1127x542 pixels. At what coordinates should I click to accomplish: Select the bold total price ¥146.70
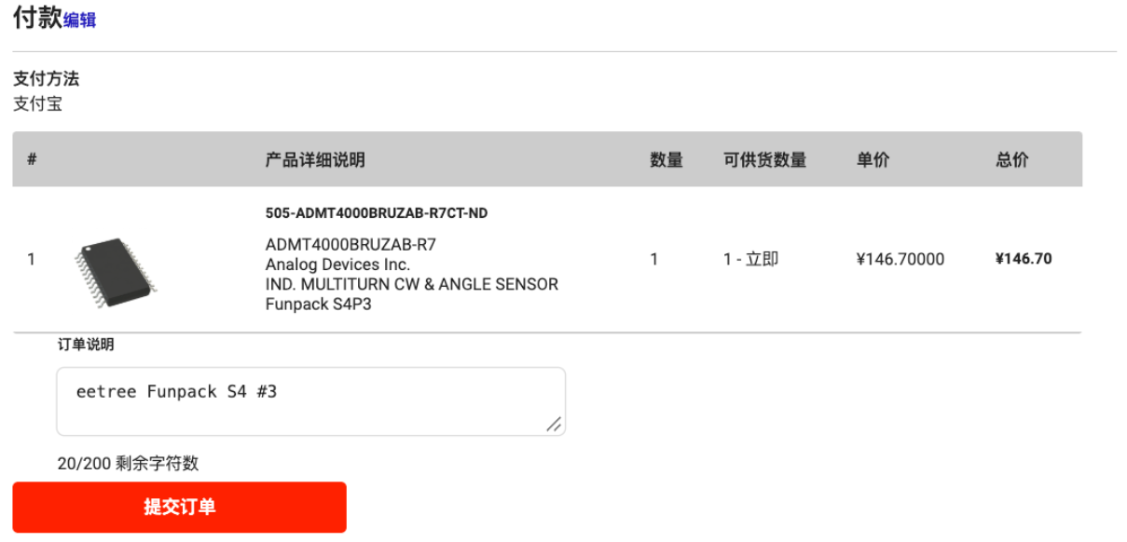click(1024, 259)
